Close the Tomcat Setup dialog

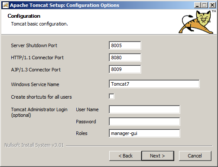[212, 5]
